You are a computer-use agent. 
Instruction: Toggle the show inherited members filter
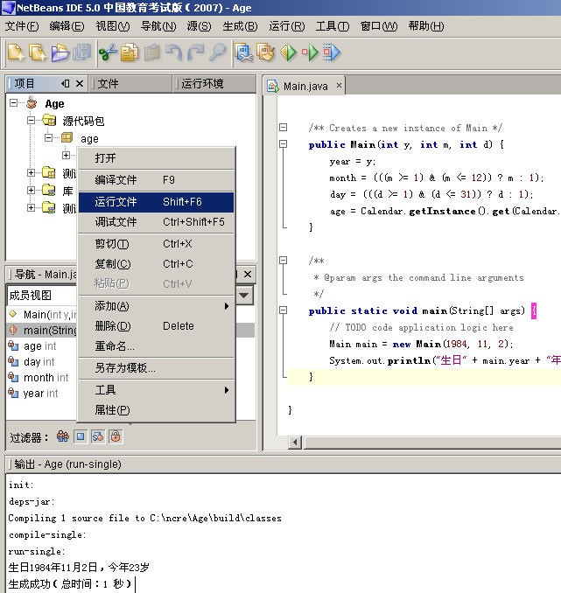[x=63, y=436]
